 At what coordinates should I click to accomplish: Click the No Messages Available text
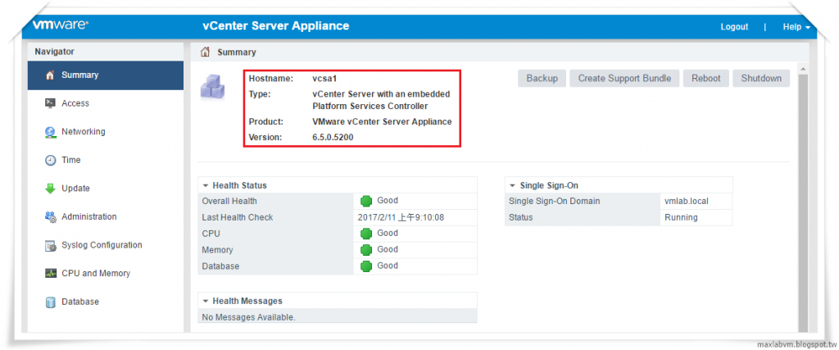click(x=248, y=317)
